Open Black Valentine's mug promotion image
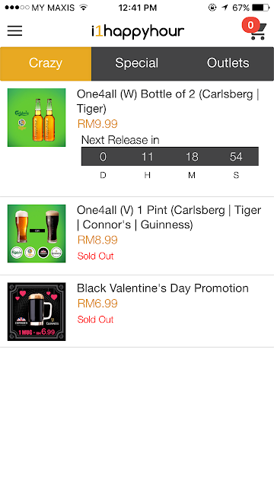The width and height of the screenshot is (274, 487). coord(37,311)
